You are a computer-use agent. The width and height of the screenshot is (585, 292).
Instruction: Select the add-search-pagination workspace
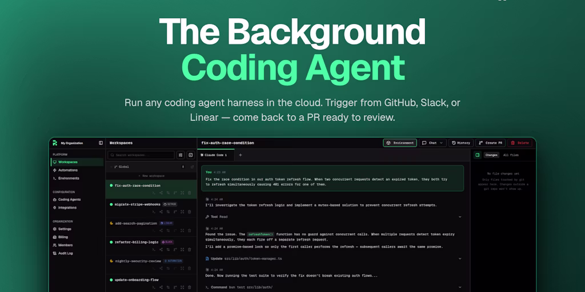coord(151,227)
